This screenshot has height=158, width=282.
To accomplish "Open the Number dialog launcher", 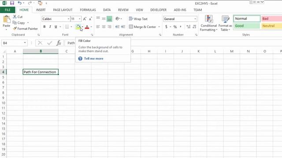I will coord(196,35).
